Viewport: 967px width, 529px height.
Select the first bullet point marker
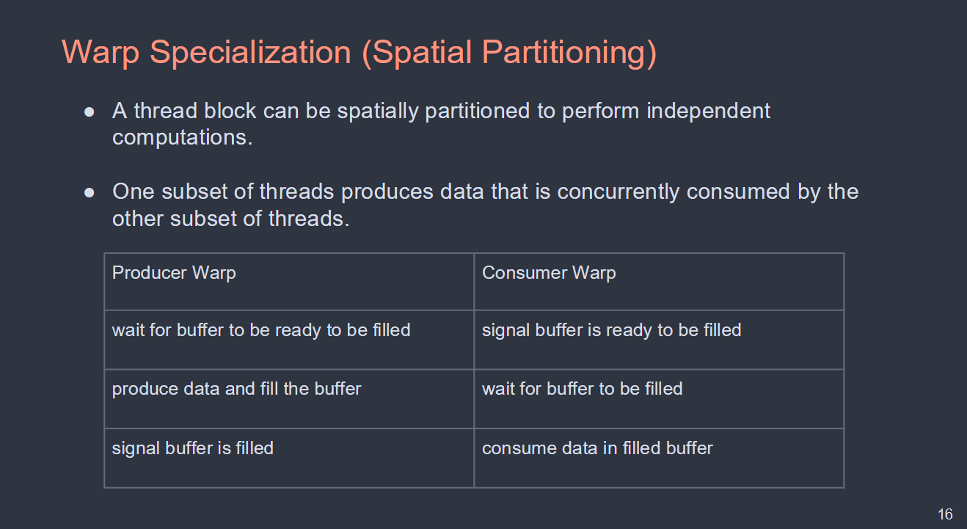click(90, 112)
